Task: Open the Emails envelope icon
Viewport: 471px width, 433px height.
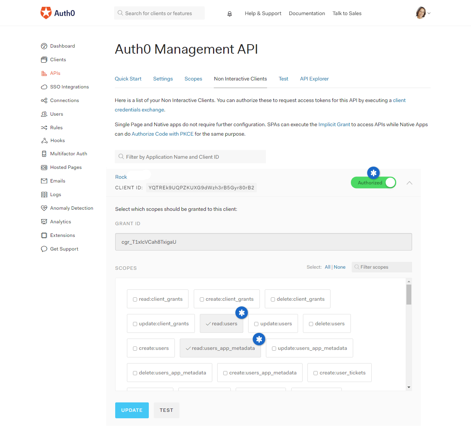Action: tap(44, 181)
